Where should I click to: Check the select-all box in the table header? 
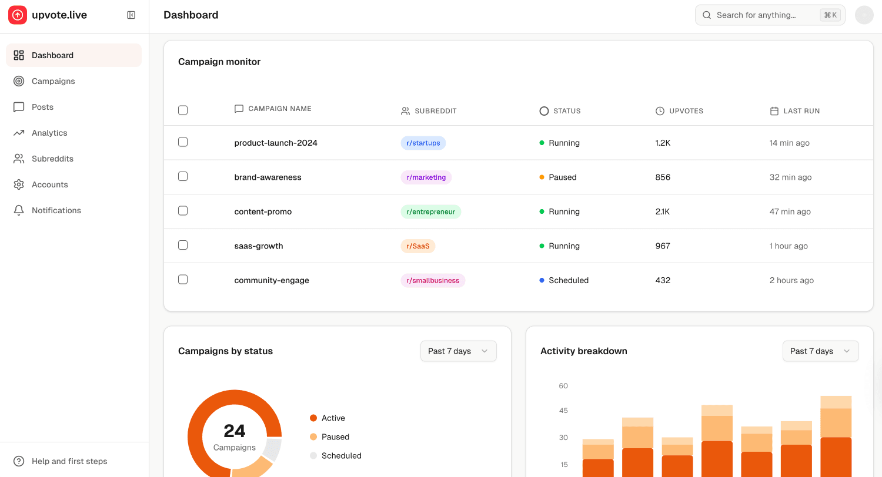click(x=182, y=110)
